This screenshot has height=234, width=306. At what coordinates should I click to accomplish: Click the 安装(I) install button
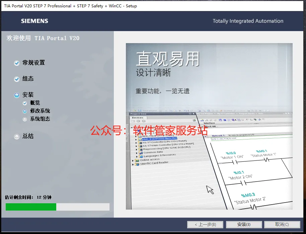coord(244,224)
